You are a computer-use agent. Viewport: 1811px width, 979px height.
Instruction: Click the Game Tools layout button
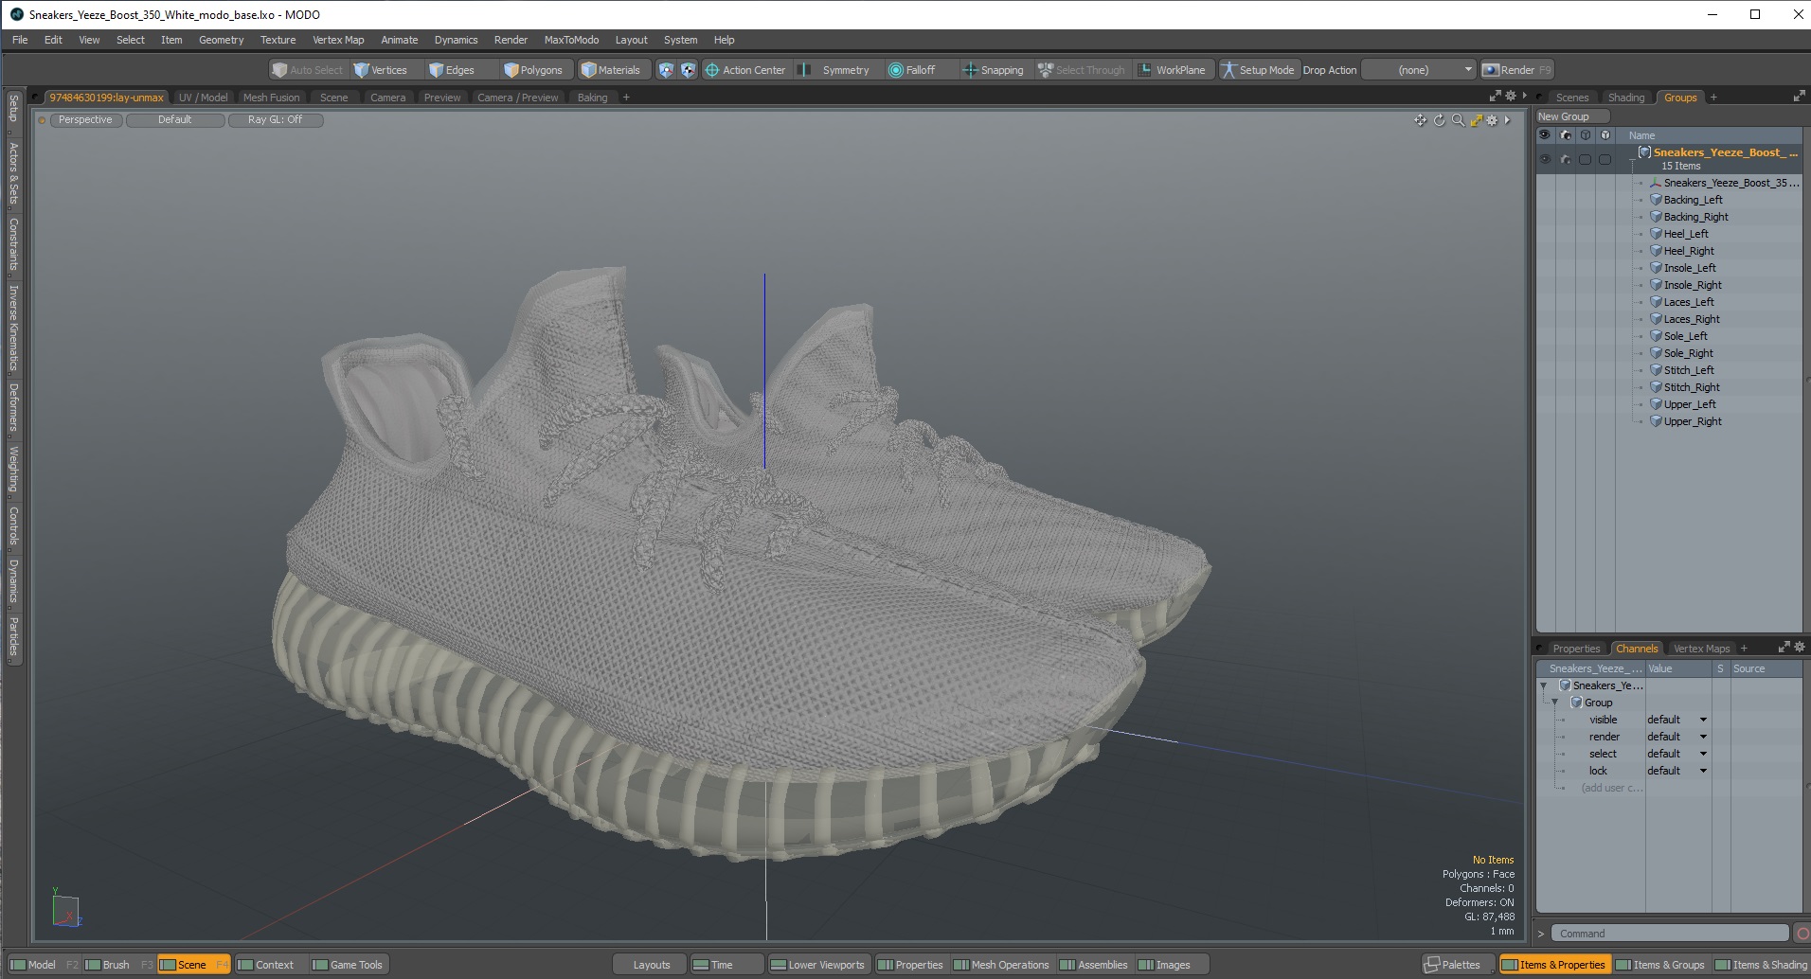point(348,965)
